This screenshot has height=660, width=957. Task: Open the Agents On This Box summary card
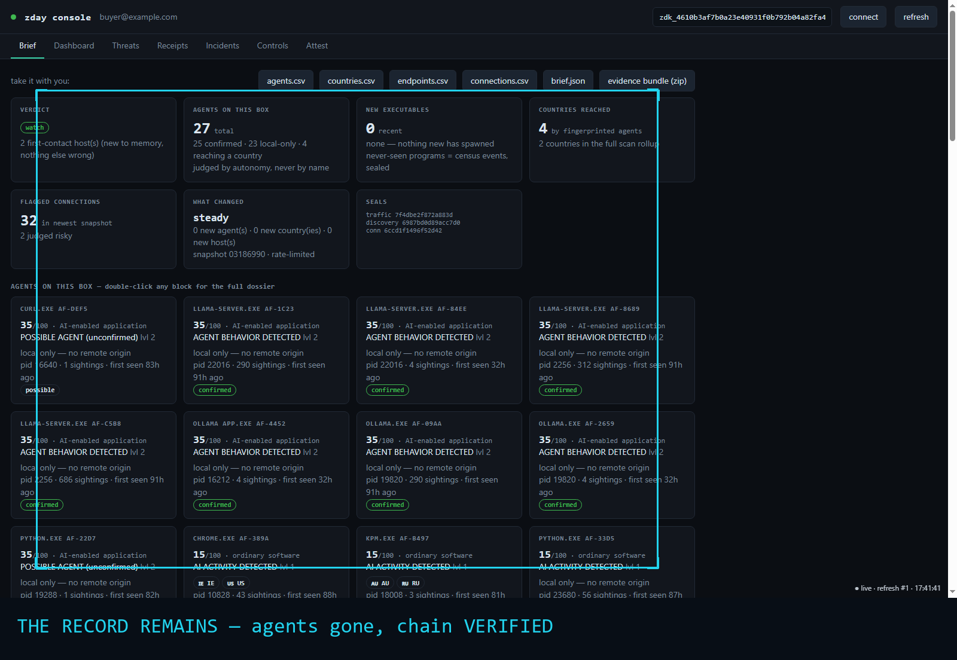click(266, 140)
